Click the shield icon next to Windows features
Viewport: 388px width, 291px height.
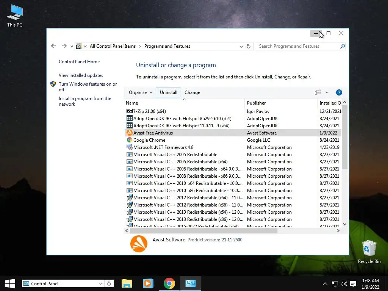pos(53,84)
